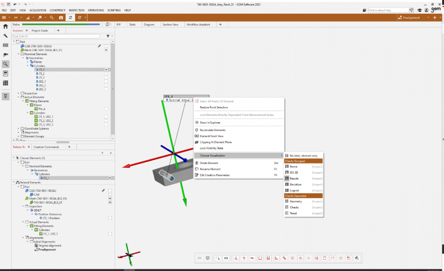Open the INSPECTION menu
Screen dimensions: 444x271
pos(76,10)
